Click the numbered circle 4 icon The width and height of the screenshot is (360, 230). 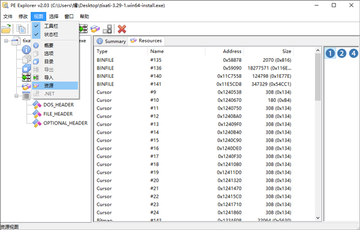[x=353, y=53]
